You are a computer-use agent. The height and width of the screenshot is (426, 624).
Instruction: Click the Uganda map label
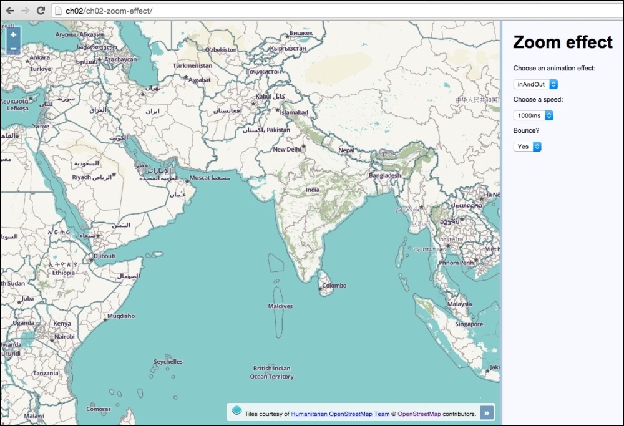click(x=24, y=323)
